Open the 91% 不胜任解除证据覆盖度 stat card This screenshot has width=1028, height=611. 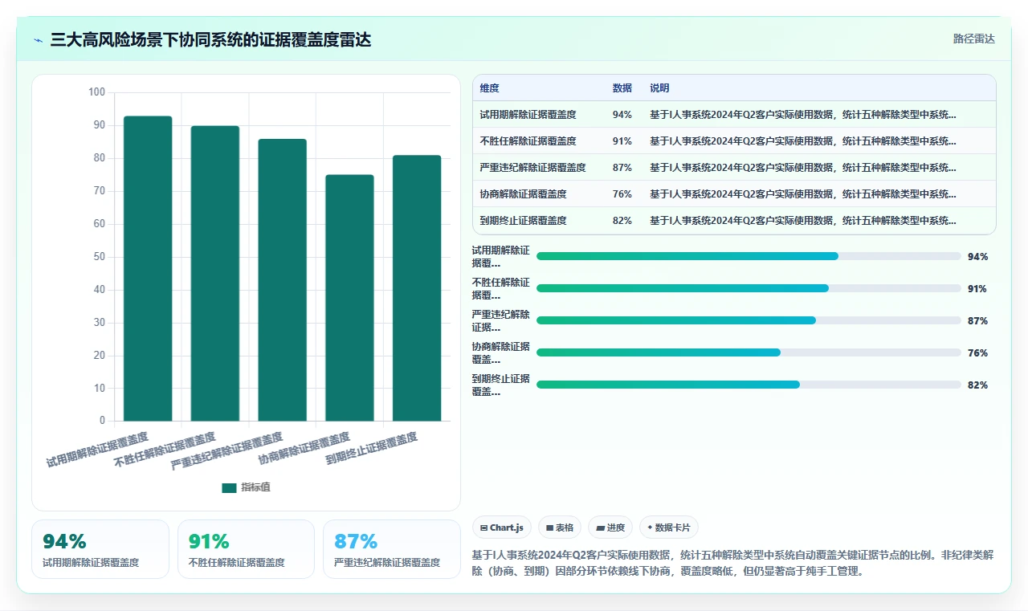(x=246, y=549)
